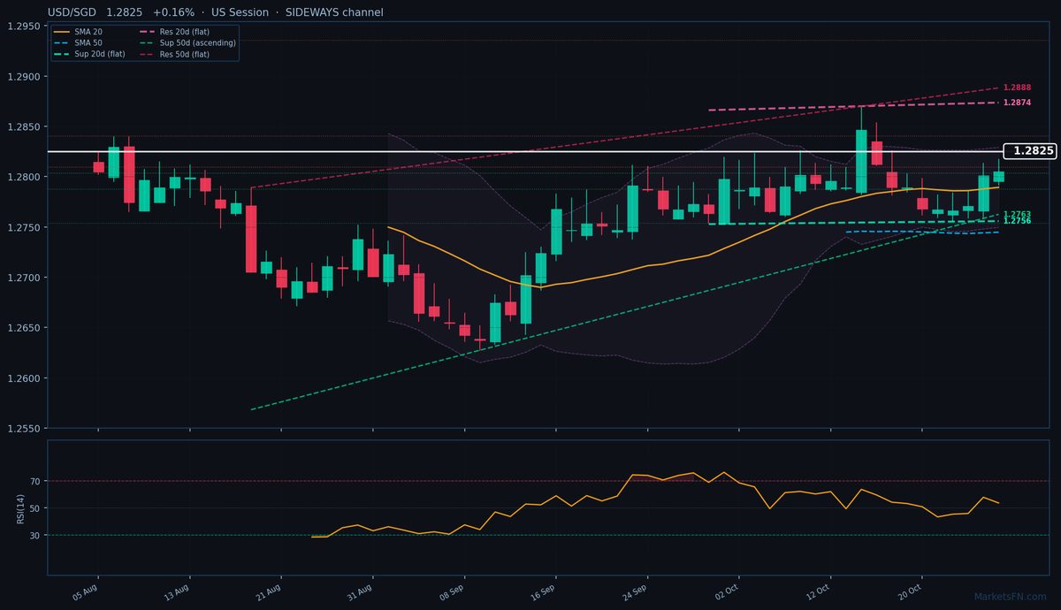Image resolution: width=1061 pixels, height=610 pixels.
Task: Click the 20 Oct date label
Action: [x=909, y=591]
